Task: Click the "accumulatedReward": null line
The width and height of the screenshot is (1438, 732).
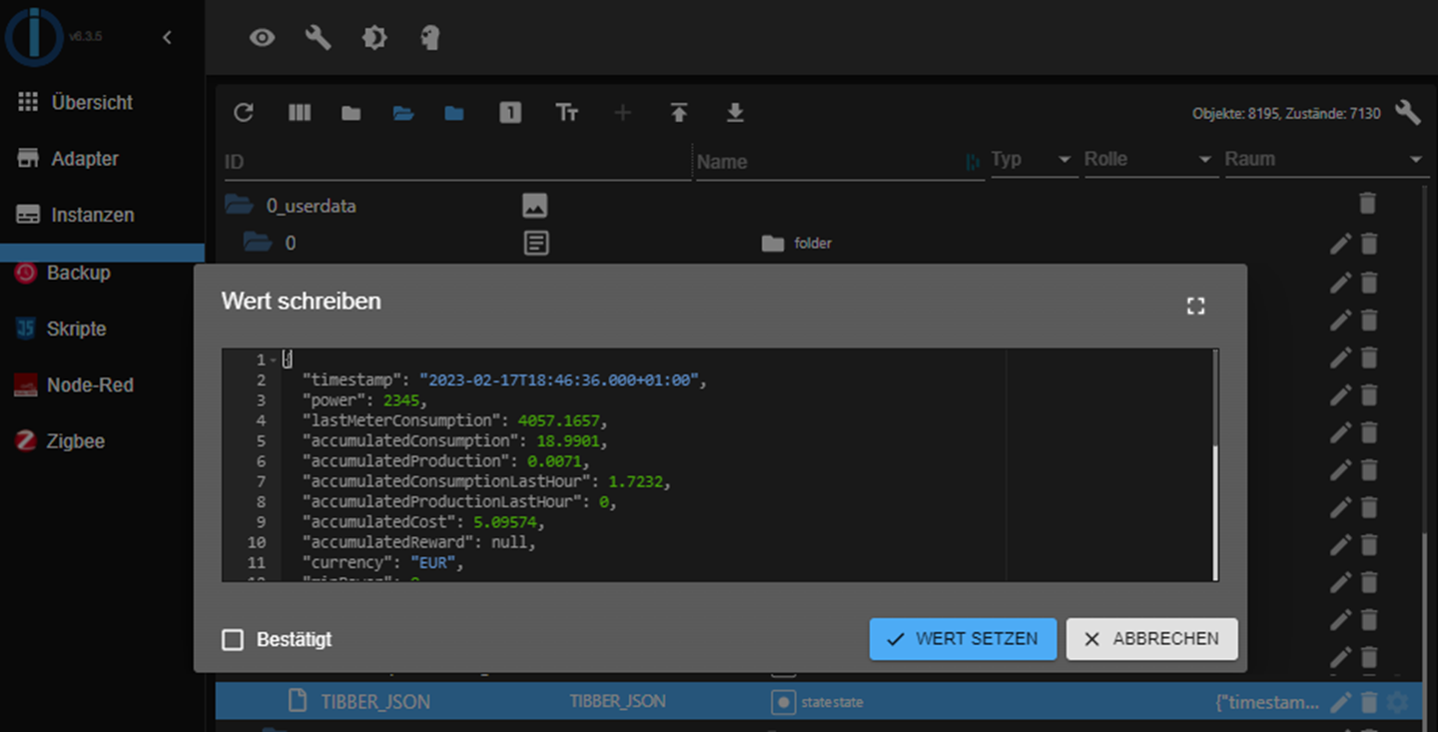Action: 419,542
